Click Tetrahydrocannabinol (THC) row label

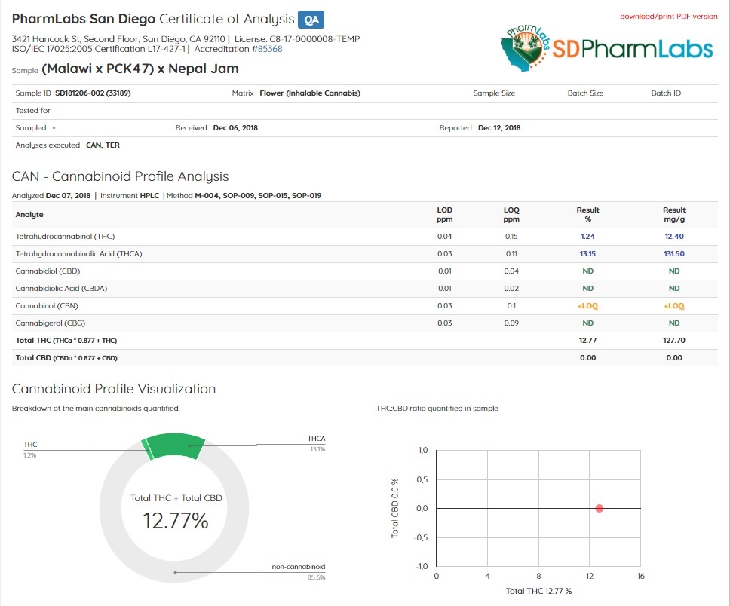coord(65,237)
